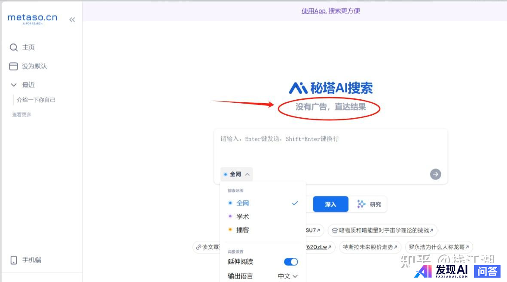Click the 秘塔AI搜索 logo
The height and width of the screenshot is (282, 507).
click(x=330, y=88)
